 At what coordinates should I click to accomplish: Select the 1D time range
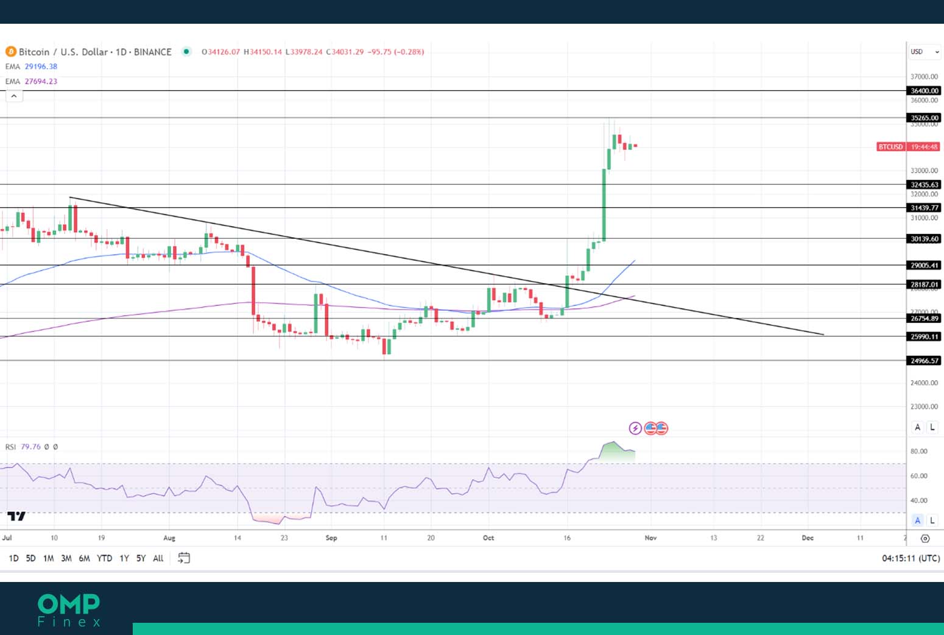(x=13, y=558)
